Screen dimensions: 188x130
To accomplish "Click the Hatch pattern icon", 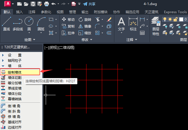I will pyautogui.click(x=51, y=33).
